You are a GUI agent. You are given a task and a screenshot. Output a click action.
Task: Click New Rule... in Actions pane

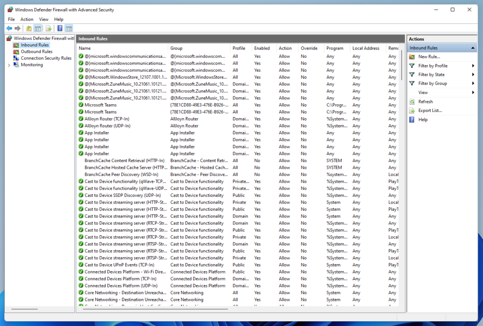429,56
